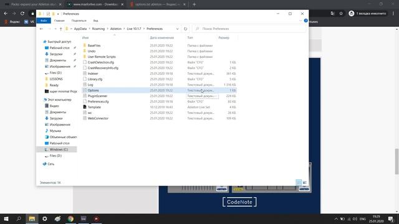Open the Вид ribbon tab
399x224 pixels.
pyautogui.click(x=95, y=21)
